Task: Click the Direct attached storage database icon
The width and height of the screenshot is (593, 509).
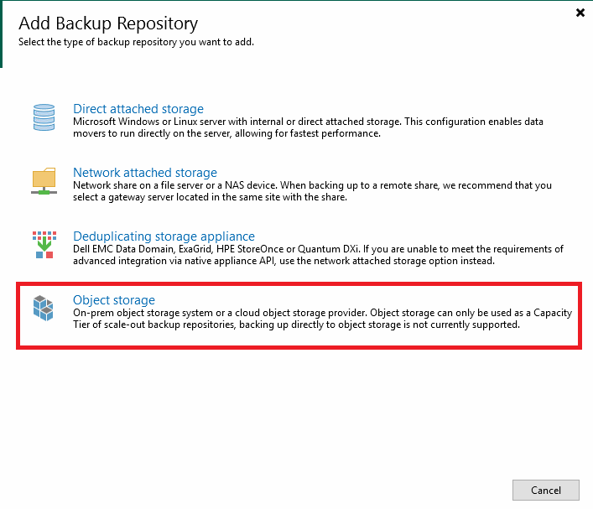Action: tap(44, 117)
